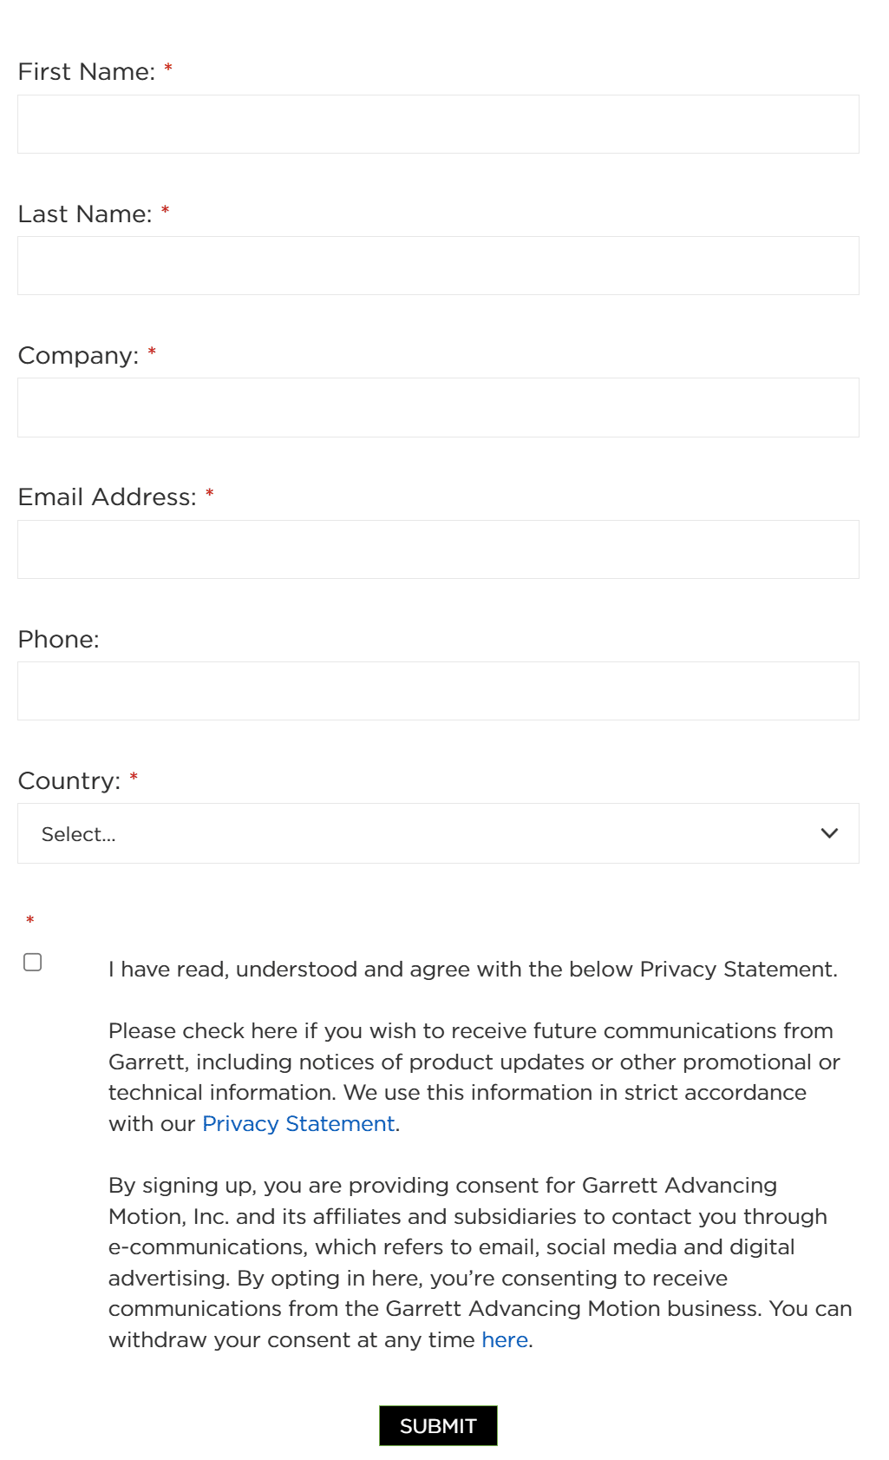
Task: Click the "Country:" label text
Action: coord(69,780)
